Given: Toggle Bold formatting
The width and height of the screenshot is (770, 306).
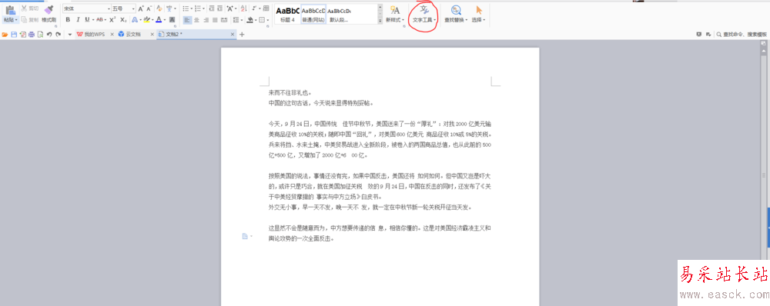Looking at the screenshot, I should tap(68, 20).
